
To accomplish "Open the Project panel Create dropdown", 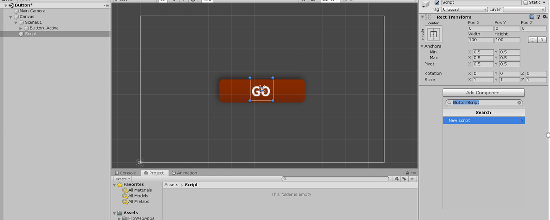I will click(122, 179).
